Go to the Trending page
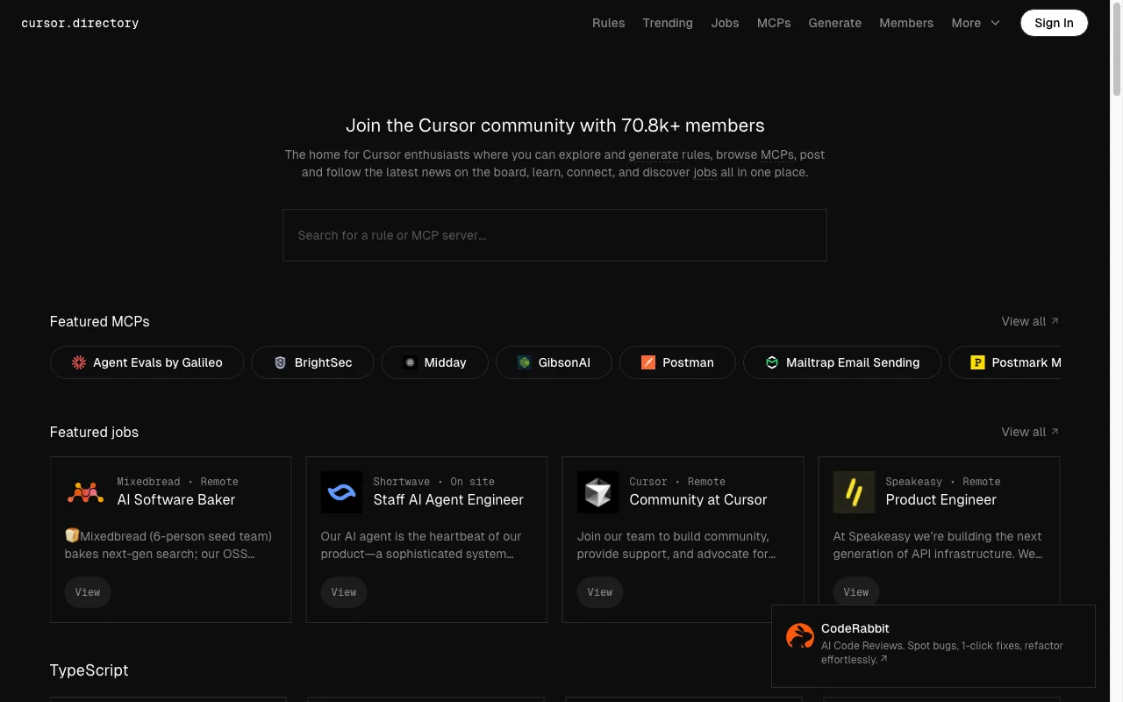 (667, 23)
